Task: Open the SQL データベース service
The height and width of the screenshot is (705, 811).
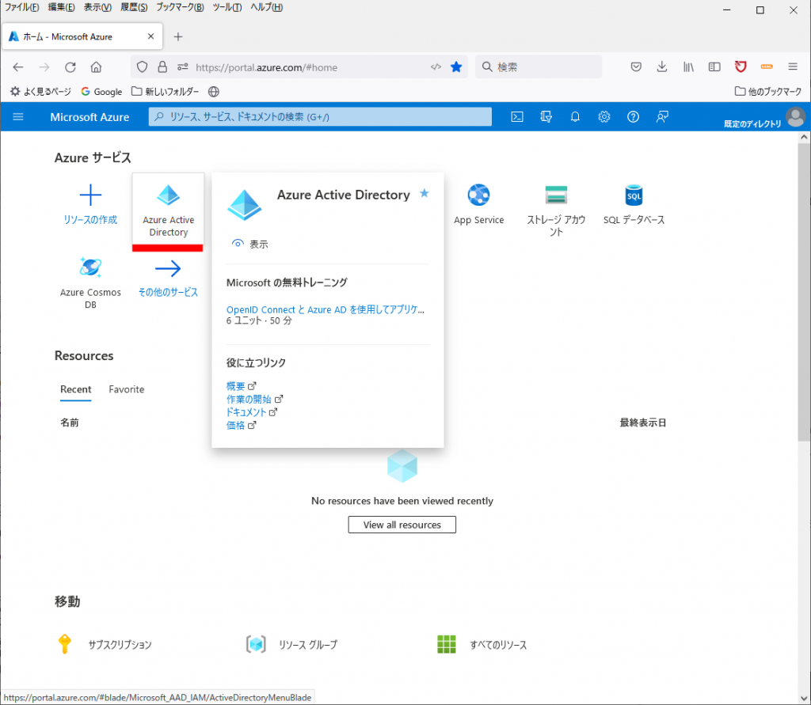Action: pos(634,206)
